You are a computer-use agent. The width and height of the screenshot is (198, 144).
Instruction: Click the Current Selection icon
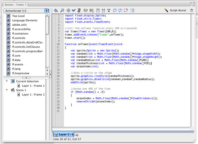pyautogui.click(x=13, y=81)
